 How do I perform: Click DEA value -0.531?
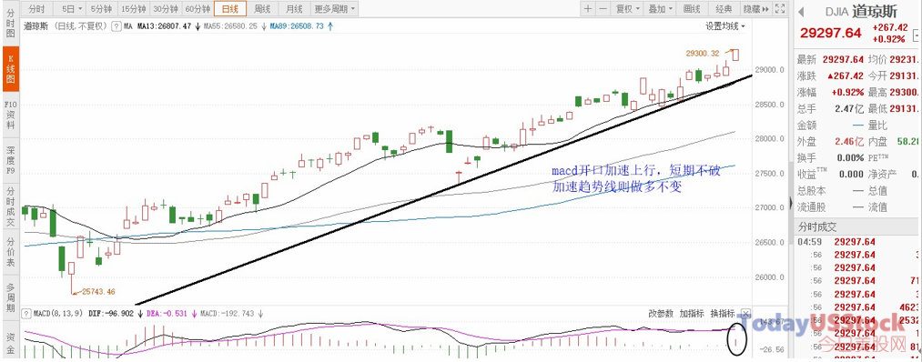pos(166,314)
